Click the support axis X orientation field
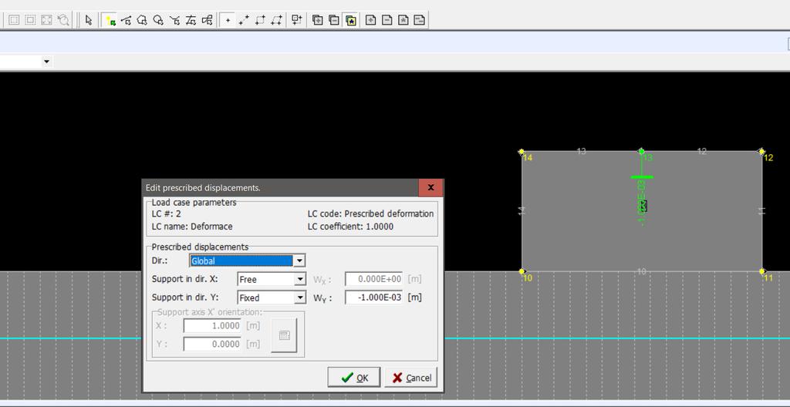 pos(212,326)
